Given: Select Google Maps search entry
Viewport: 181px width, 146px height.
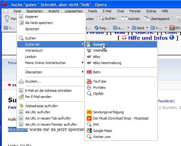Looking at the screenshot, I should [121, 131].
